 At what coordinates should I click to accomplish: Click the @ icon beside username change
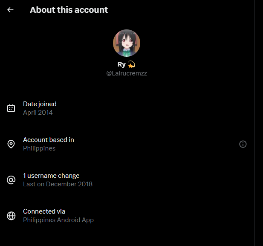coord(11,180)
